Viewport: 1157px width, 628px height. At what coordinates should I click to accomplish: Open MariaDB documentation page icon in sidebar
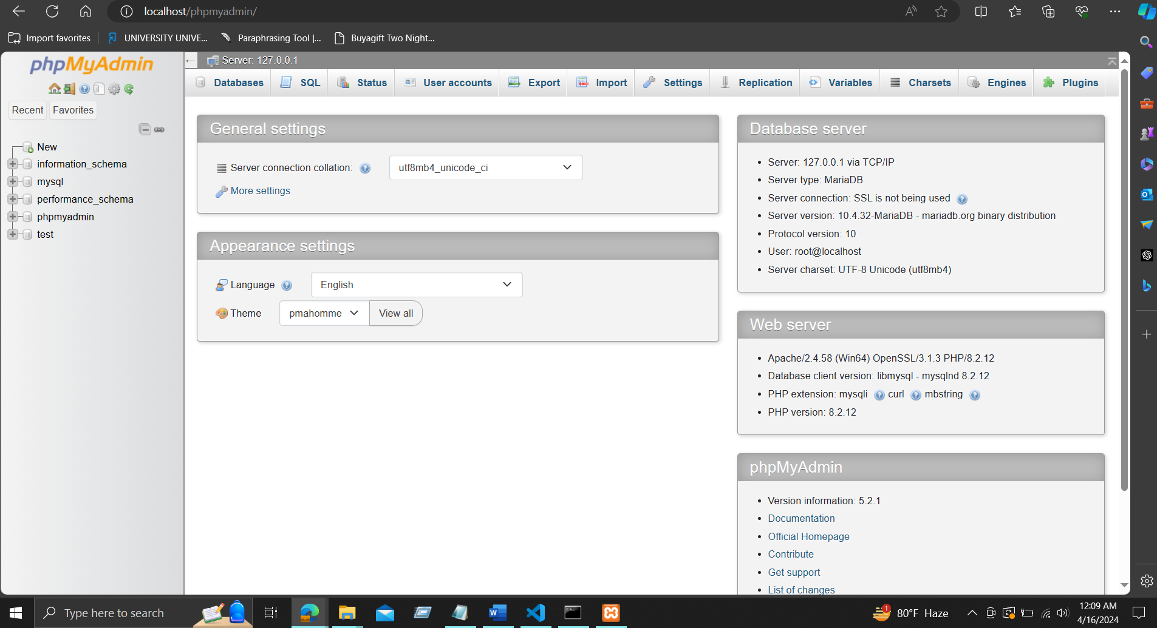point(99,89)
